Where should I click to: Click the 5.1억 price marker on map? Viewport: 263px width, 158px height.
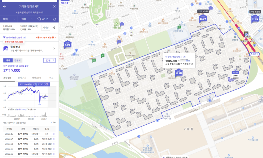point(68,45)
